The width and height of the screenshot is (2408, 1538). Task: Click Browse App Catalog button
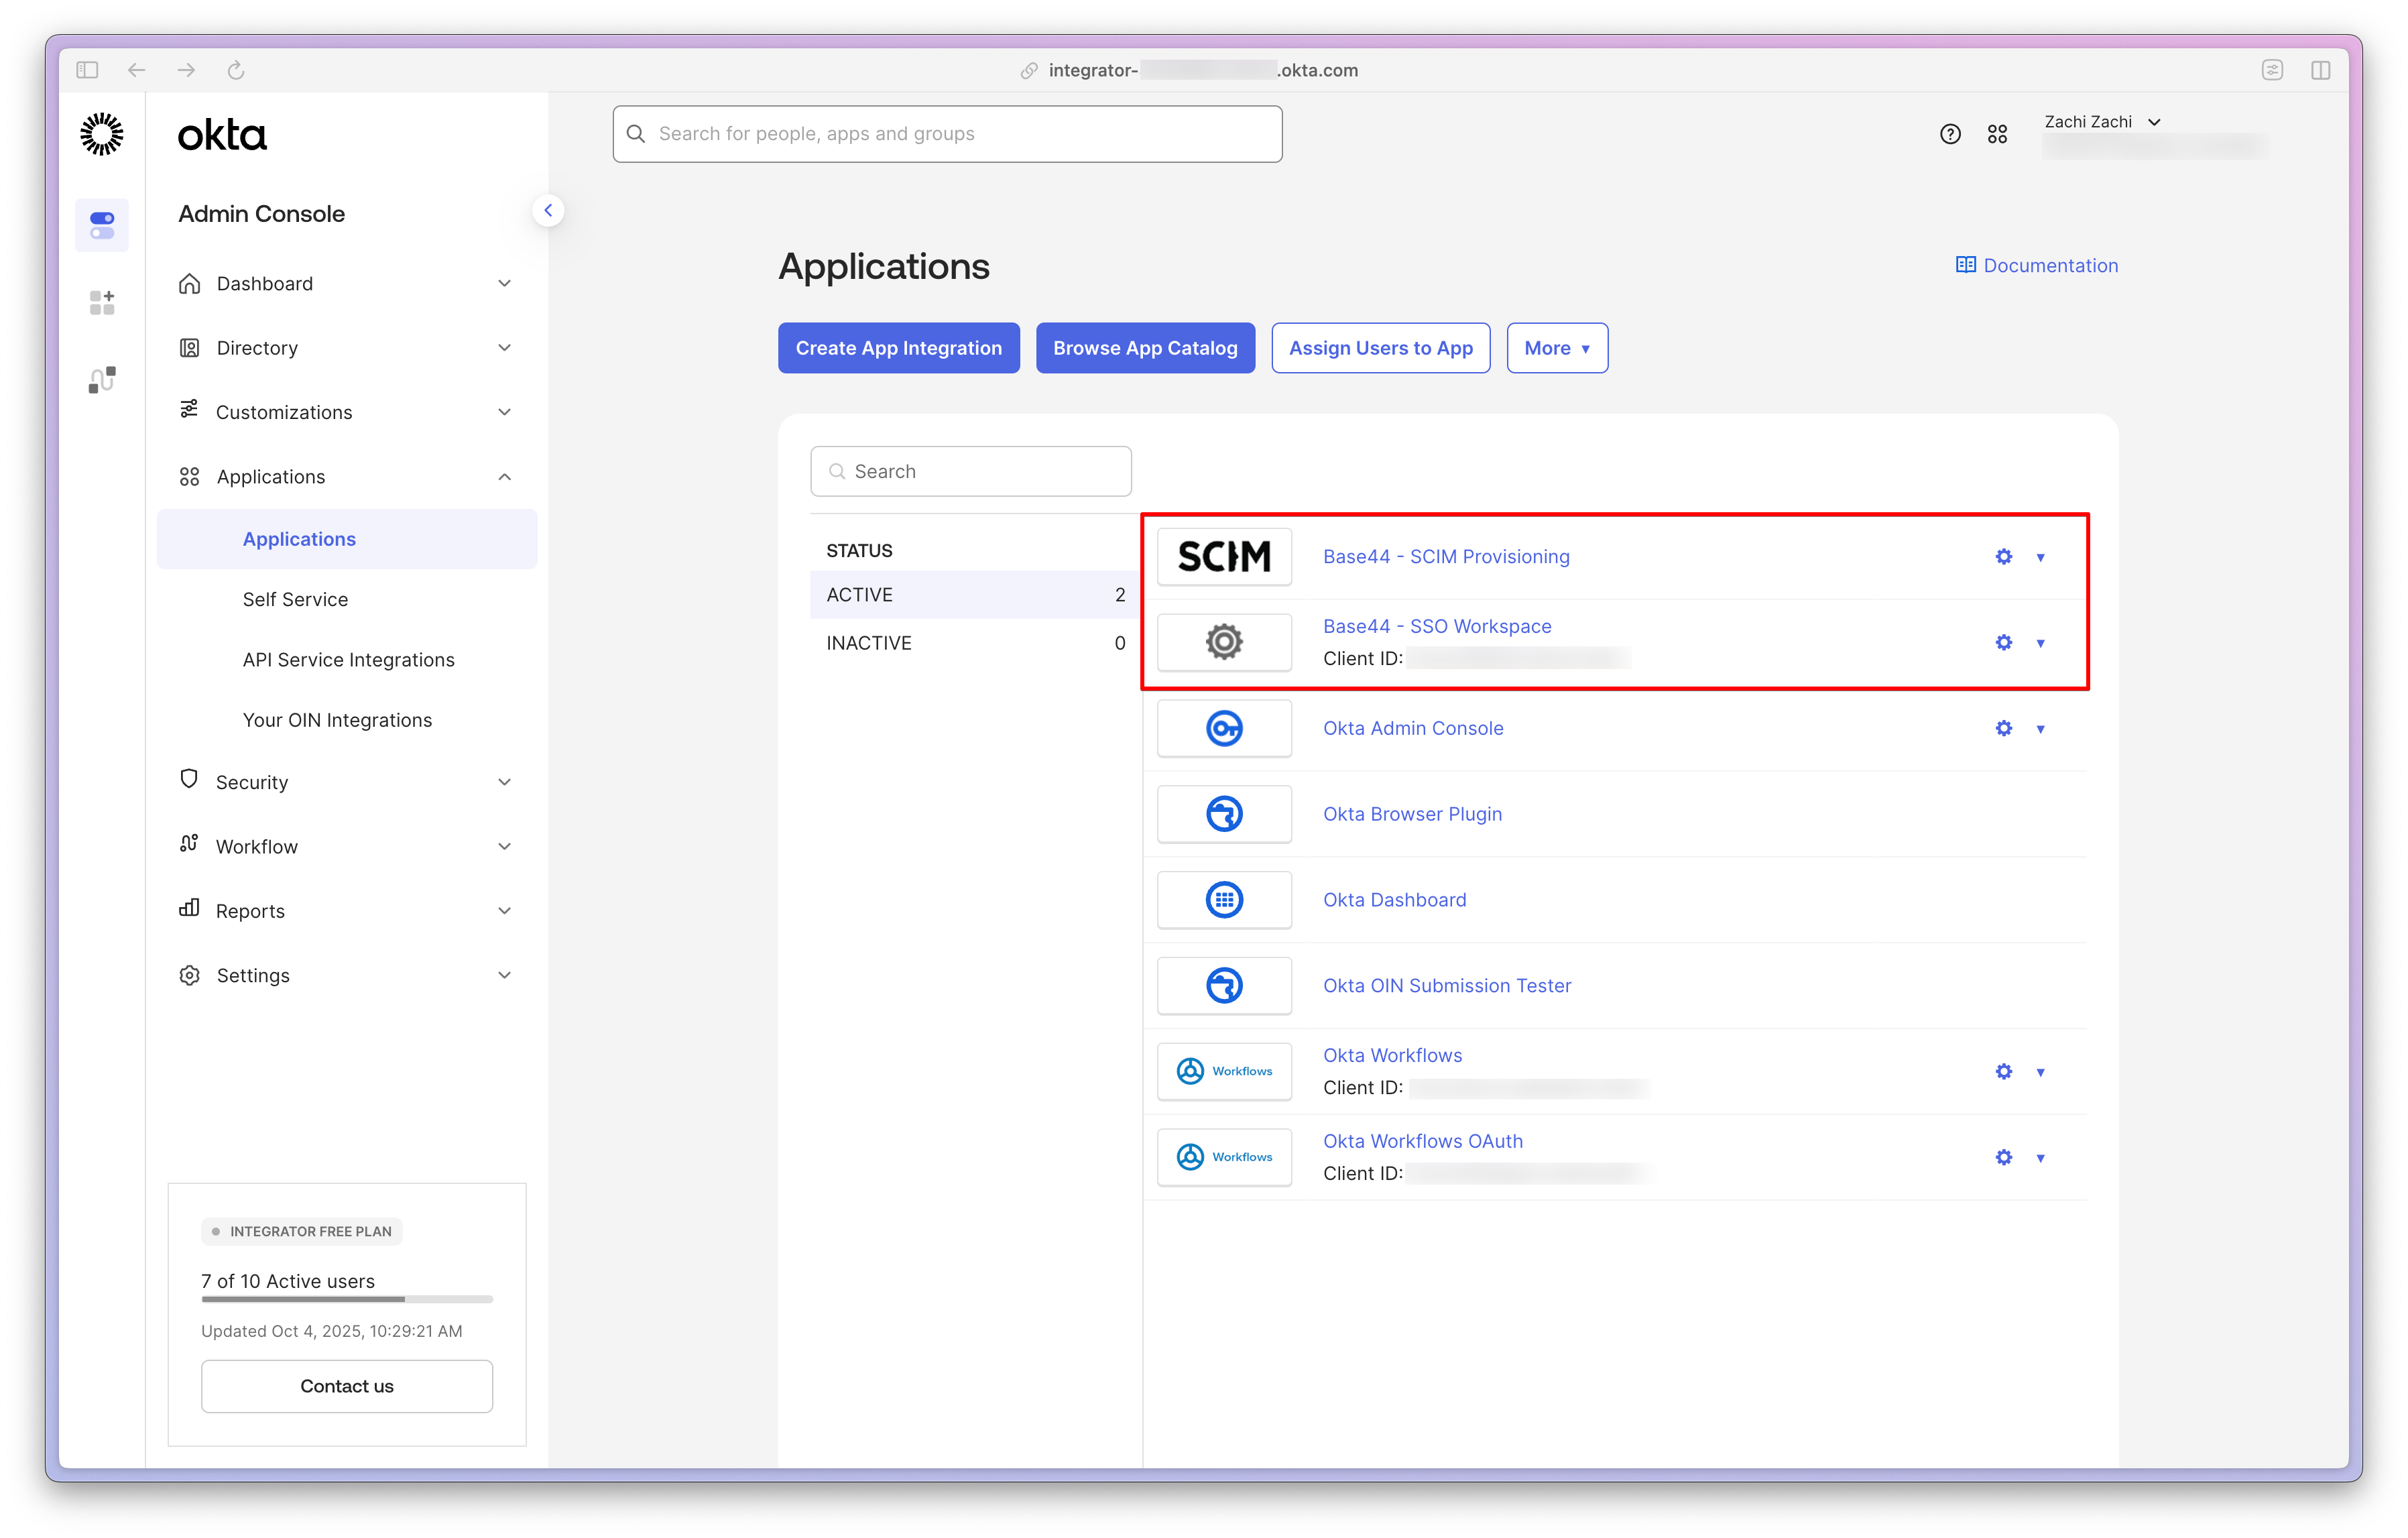[1145, 348]
